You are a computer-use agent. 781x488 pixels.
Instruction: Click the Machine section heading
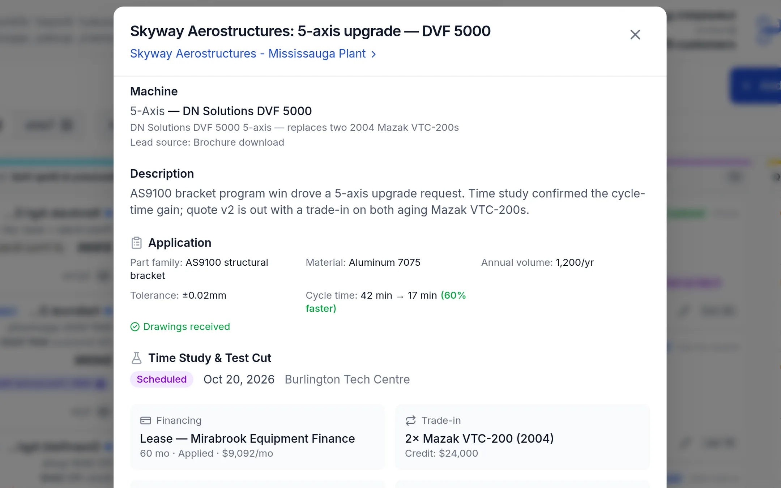pos(154,91)
